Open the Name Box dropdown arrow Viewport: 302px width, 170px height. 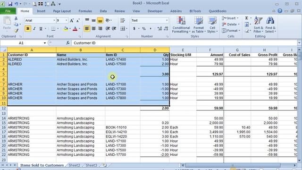click(45, 43)
